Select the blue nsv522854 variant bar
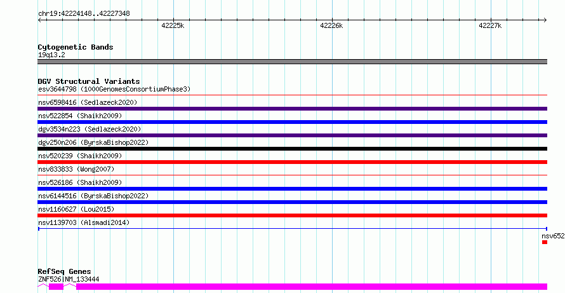 pos(293,122)
